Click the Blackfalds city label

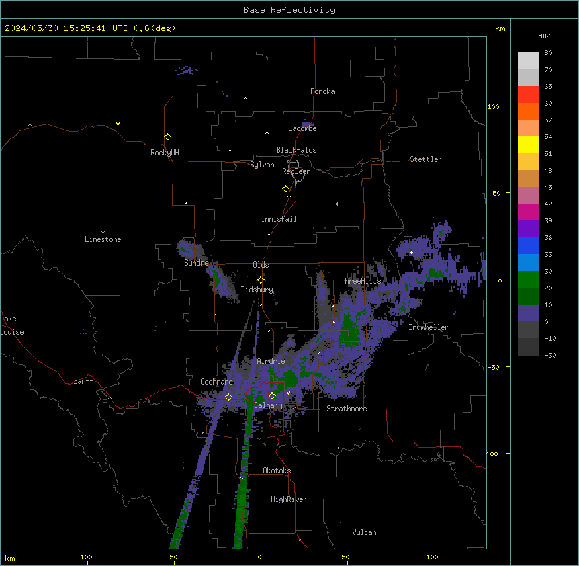click(296, 150)
